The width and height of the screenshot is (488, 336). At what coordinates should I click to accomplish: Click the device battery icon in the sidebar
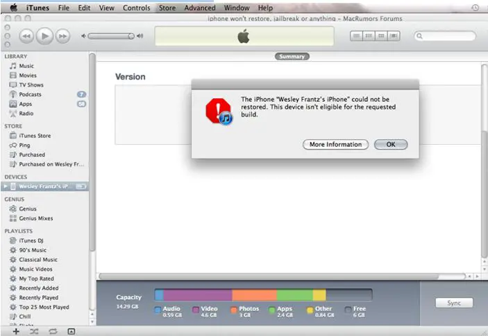(81, 186)
